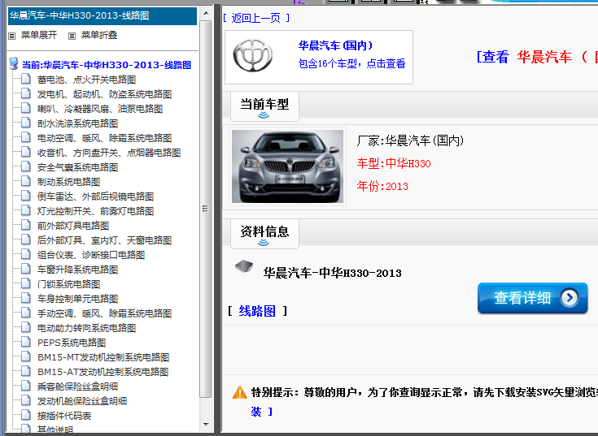598x436 pixels.
Task: Expand all menus with 菜单展开
Action: point(39,36)
